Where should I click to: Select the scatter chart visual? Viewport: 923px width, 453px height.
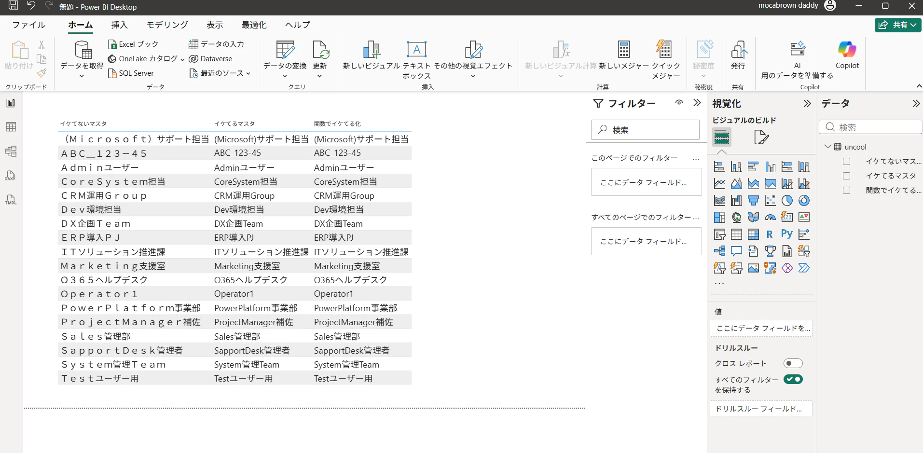[x=770, y=201]
